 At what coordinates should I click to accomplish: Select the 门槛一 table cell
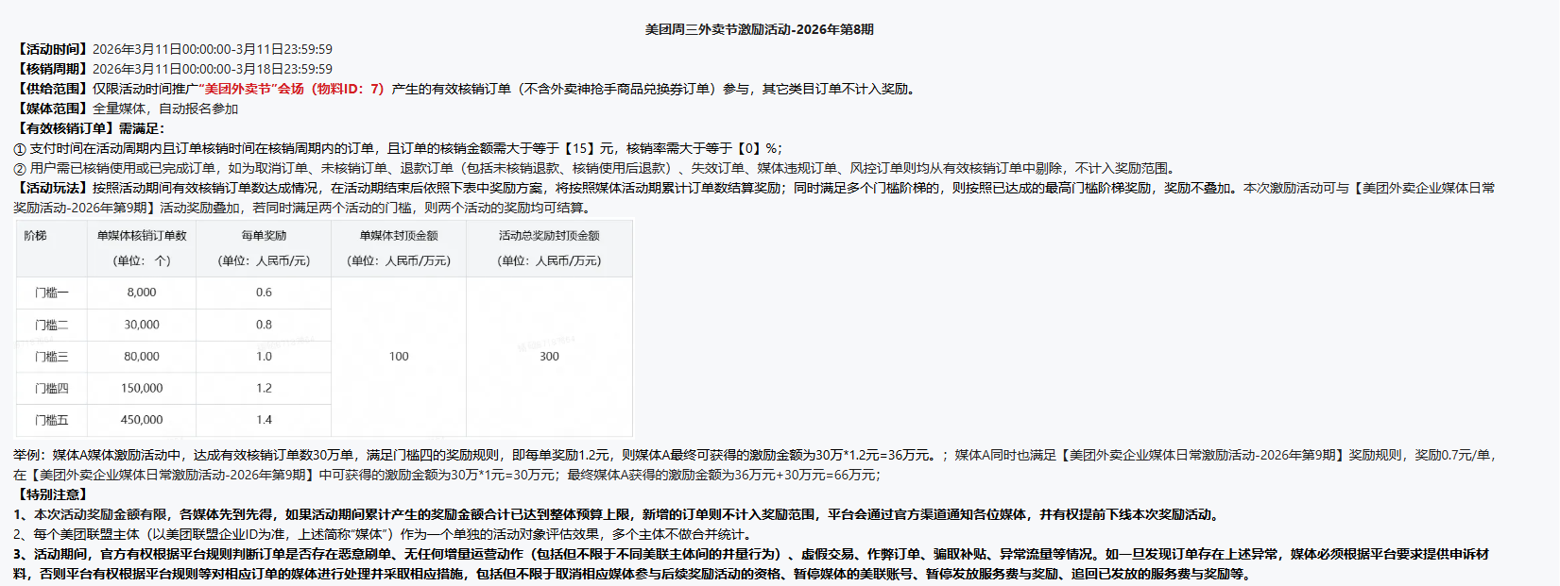pos(52,293)
